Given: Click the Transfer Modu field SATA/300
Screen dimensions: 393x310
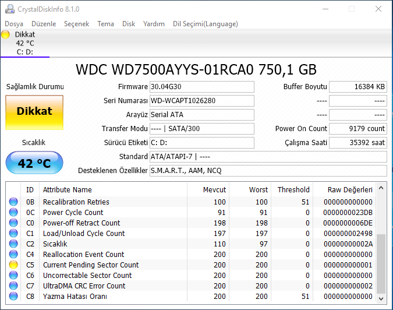Looking at the screenshot, I should point(202,129).
